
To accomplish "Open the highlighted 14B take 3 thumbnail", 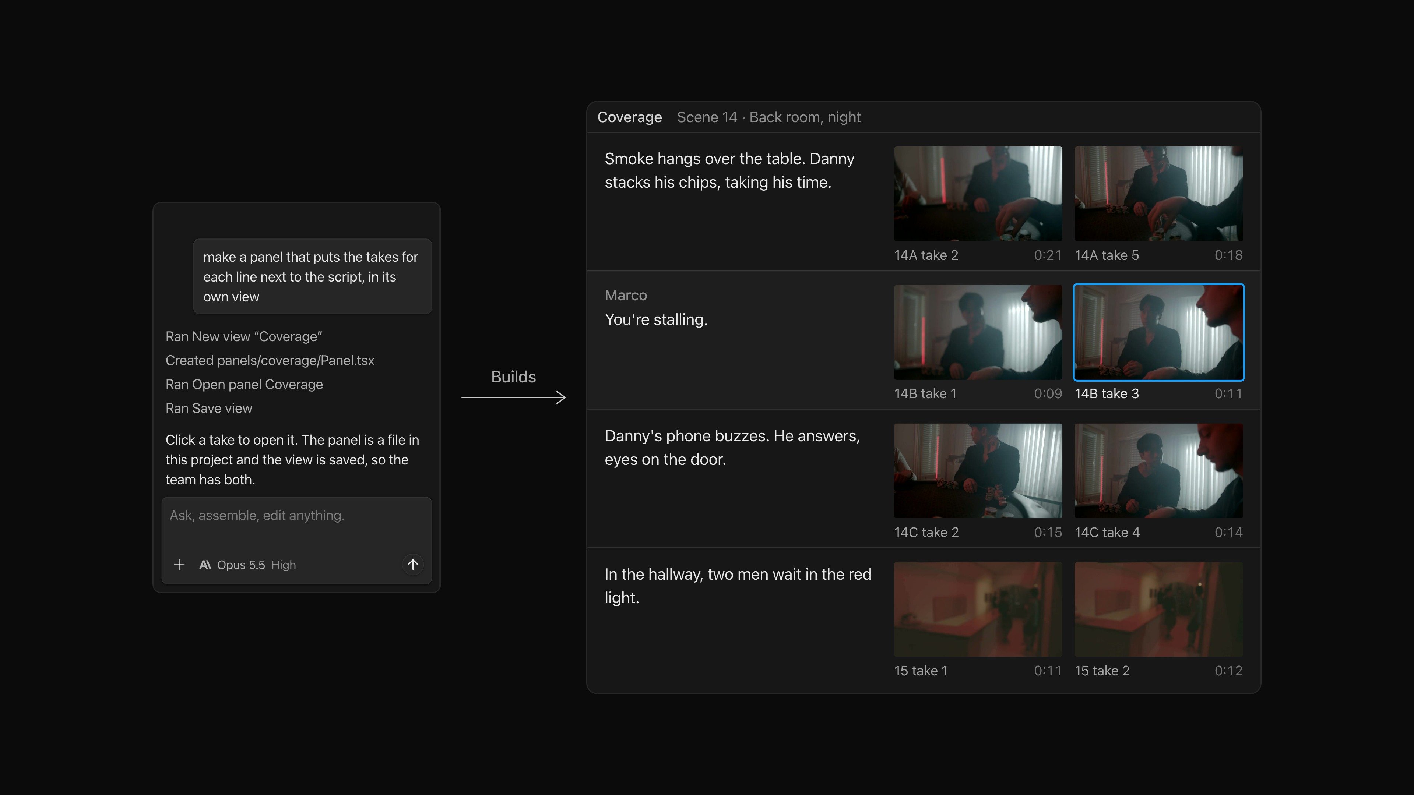I will click(1158, 332).
